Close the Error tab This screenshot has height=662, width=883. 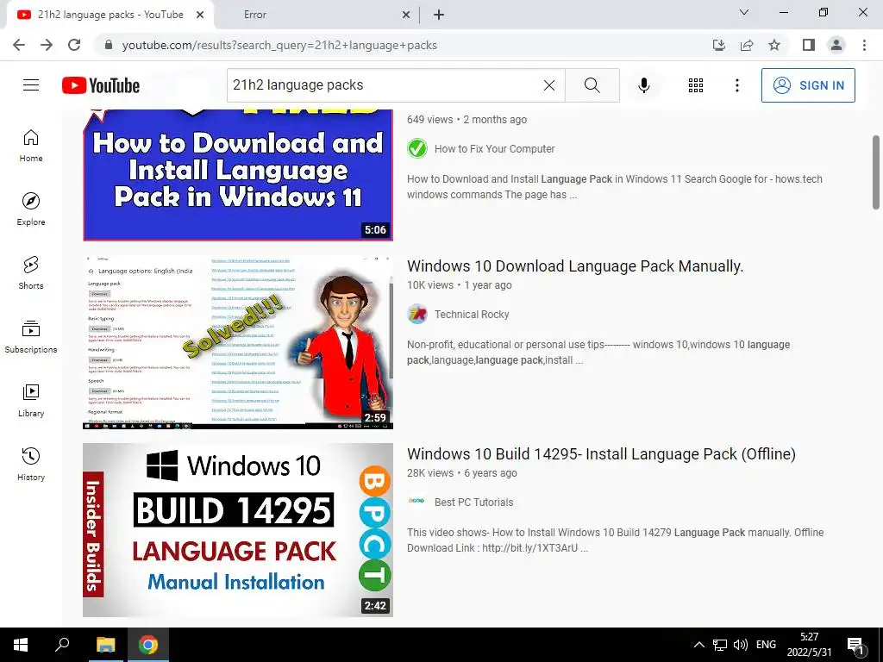click(x=405, y=15)
